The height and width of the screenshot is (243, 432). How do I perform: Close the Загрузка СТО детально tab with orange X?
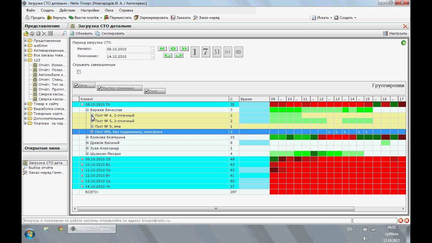pyautogui.click(x=405, y=26)
